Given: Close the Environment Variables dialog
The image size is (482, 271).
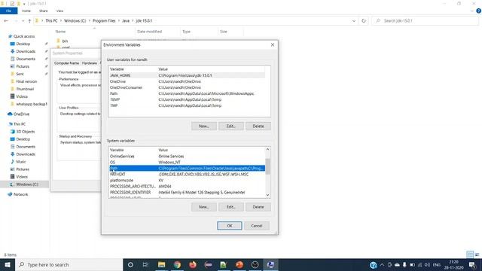Looking at the screenshot, I should (273, 45).
